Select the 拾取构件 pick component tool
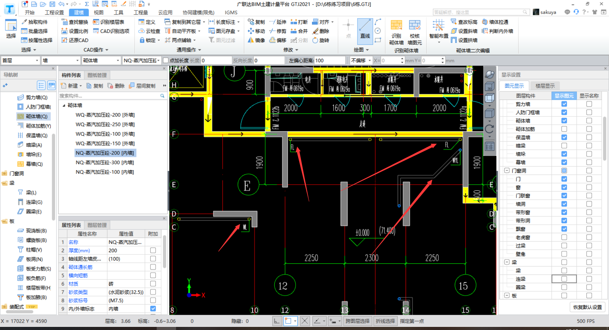This screenshot has height=330, width=609. [x=34, y=22]
